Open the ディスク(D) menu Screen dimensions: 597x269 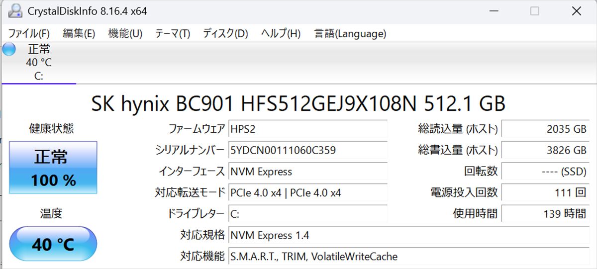(x=225, y=34)
